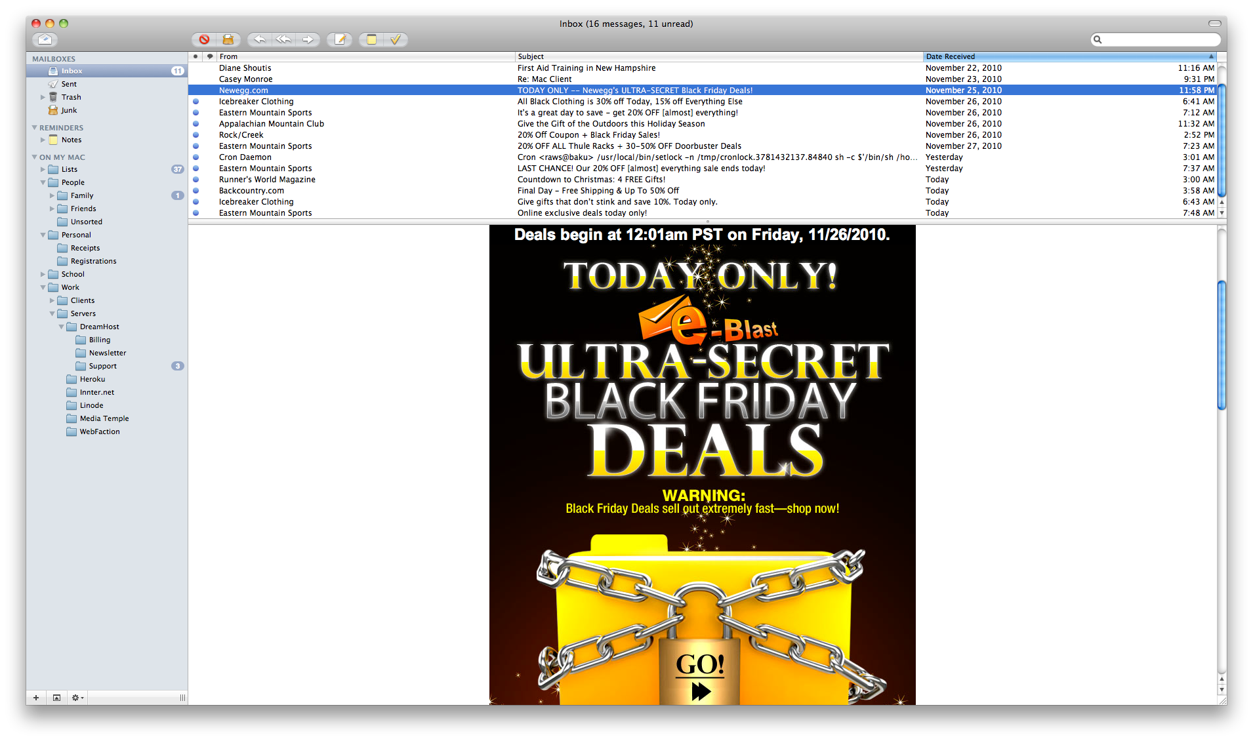This screenshot has height=741, width=1253.
Task: Select the Media Temple folder
Action: tap(107, 418)
